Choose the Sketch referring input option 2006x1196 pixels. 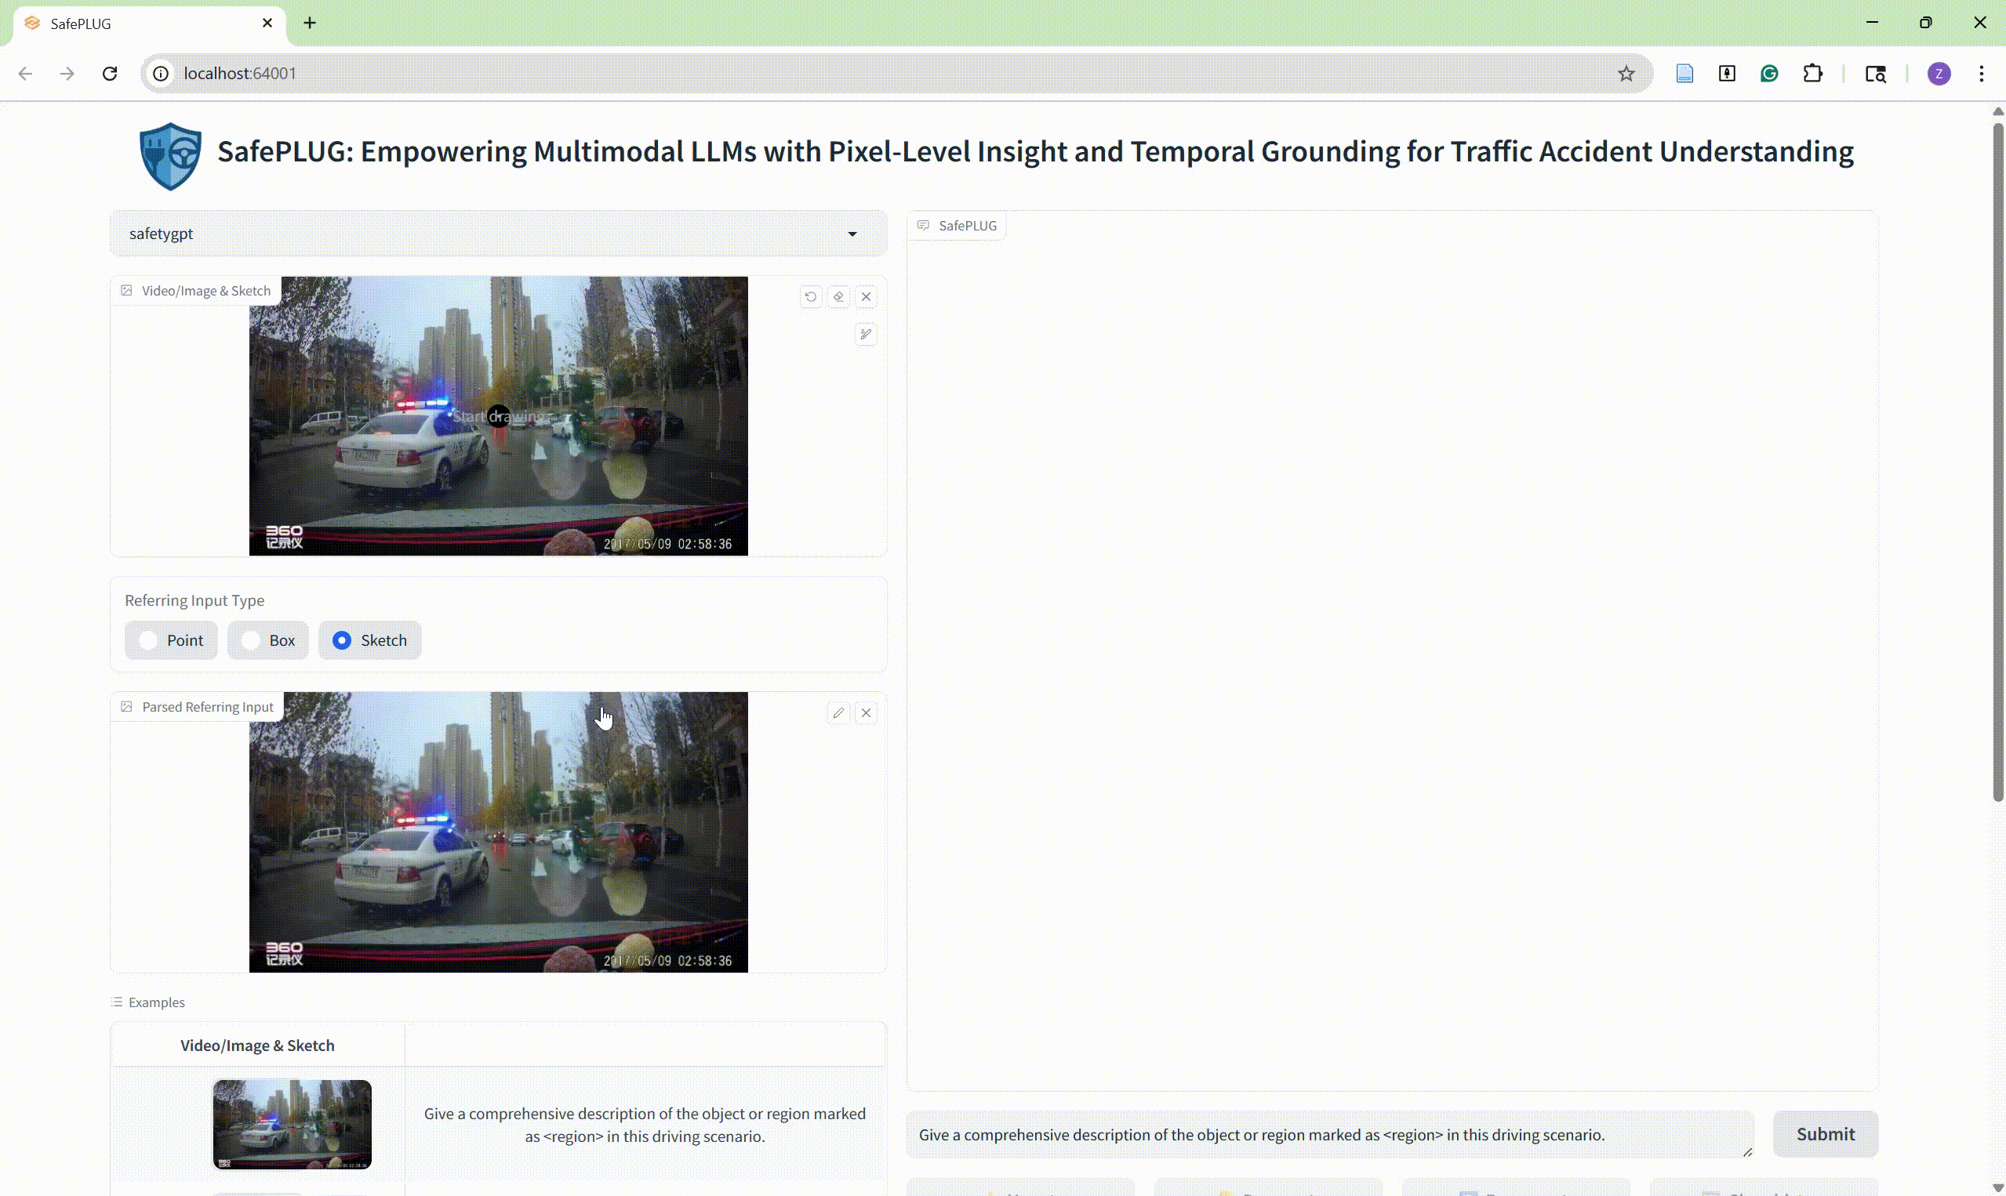click(369, 640)
